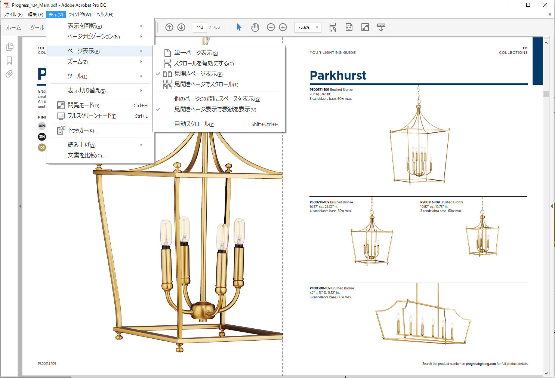Screen dimensions: 555x378
Task: Click zoom percentage field 75.6%
Action: (304, 27)
